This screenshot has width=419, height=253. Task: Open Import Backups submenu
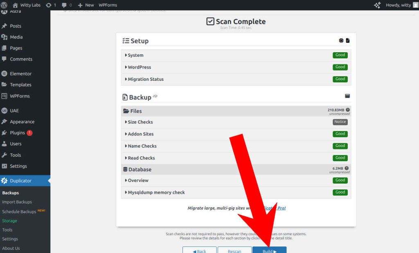tap(17, 202)
